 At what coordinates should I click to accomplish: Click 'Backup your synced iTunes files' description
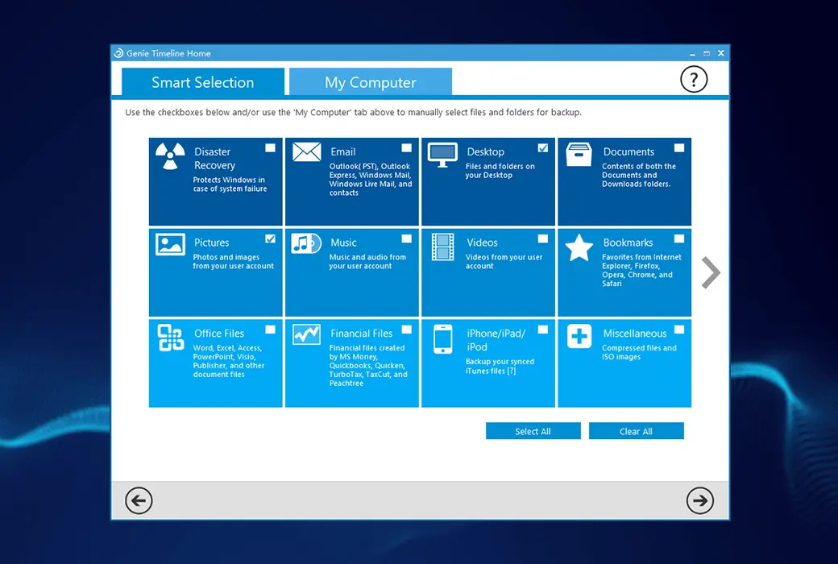[500, 367]
